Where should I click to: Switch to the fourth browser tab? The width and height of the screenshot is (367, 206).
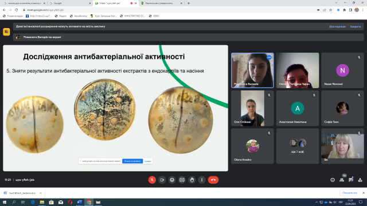161,3
